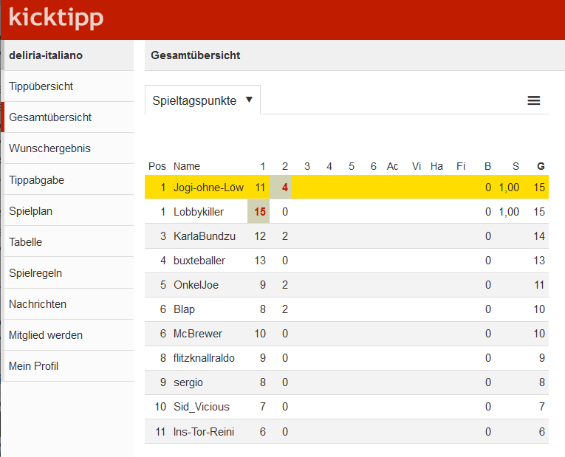The height and width of the screenshot is (457, 565).
Task: Expand the Spieltagspunkte dropdown
Action: [x=202, y=100]
